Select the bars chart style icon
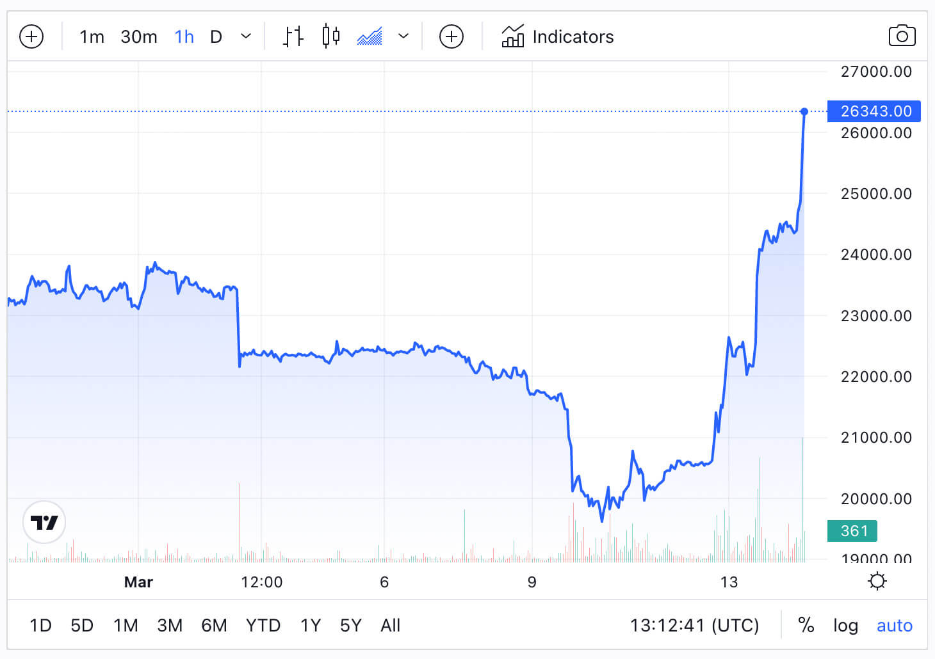This screenshot has width=935, height=659. click(293, 36)
